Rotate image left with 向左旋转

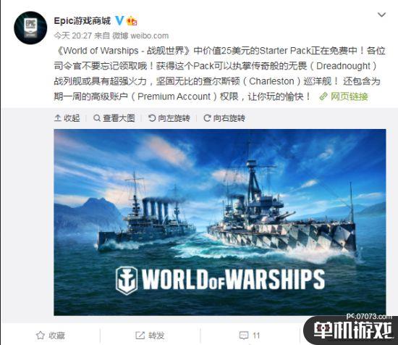pos(169,118)
